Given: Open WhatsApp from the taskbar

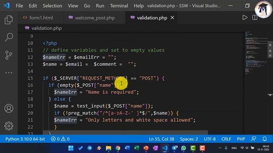Looking at the screenshot, I should click(183, 148).
